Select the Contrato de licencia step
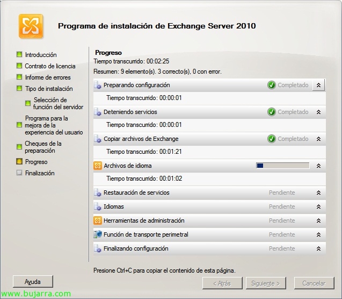342x299 pixels. [50, 66]
